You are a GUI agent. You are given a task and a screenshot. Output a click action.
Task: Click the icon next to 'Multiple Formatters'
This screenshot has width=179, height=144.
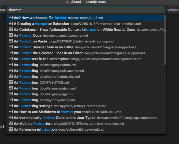click(11, 123)
